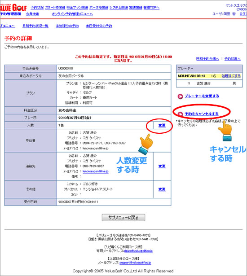The width and height of the screenshot is (247, 276).
Task: Open the 日別予約台帳へ link
Action: [207, 59]
